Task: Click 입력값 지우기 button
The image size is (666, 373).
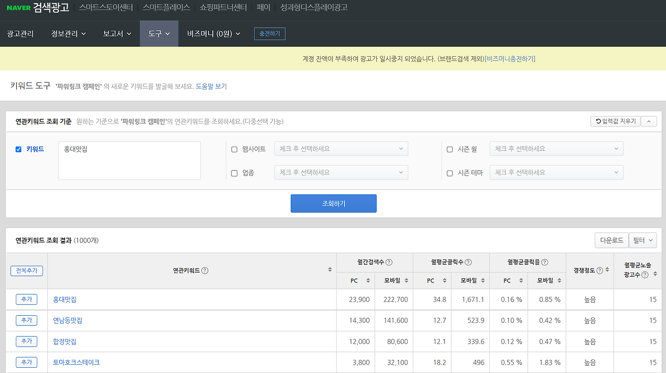Action: (616, 121)
